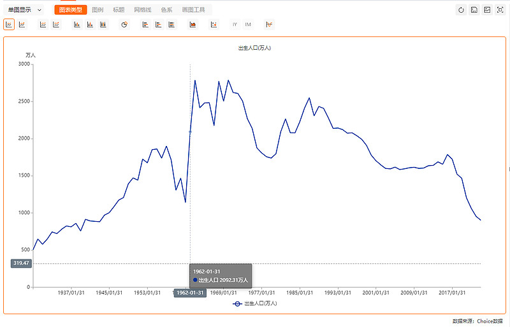Open the 图例 tab
Image resolution: width=510 pixels, height=327 pixels.
[x=98, y=10]
